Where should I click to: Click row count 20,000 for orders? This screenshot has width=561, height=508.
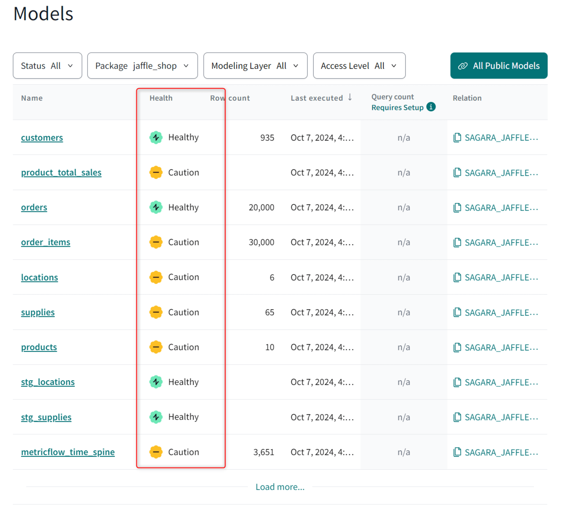261,208
